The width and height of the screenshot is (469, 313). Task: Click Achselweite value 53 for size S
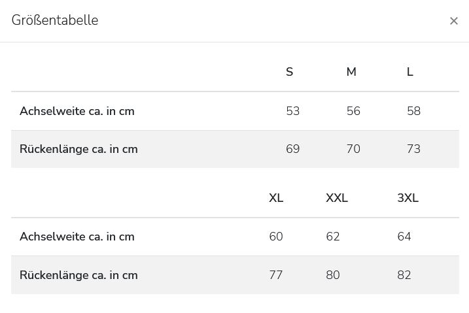coord(293,111)
